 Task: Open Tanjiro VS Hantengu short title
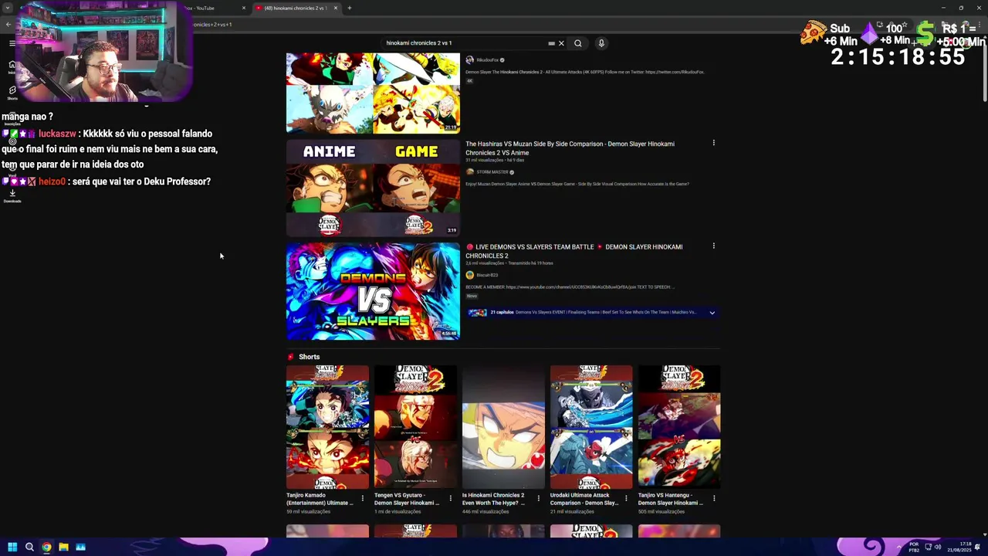pos(671,499)
